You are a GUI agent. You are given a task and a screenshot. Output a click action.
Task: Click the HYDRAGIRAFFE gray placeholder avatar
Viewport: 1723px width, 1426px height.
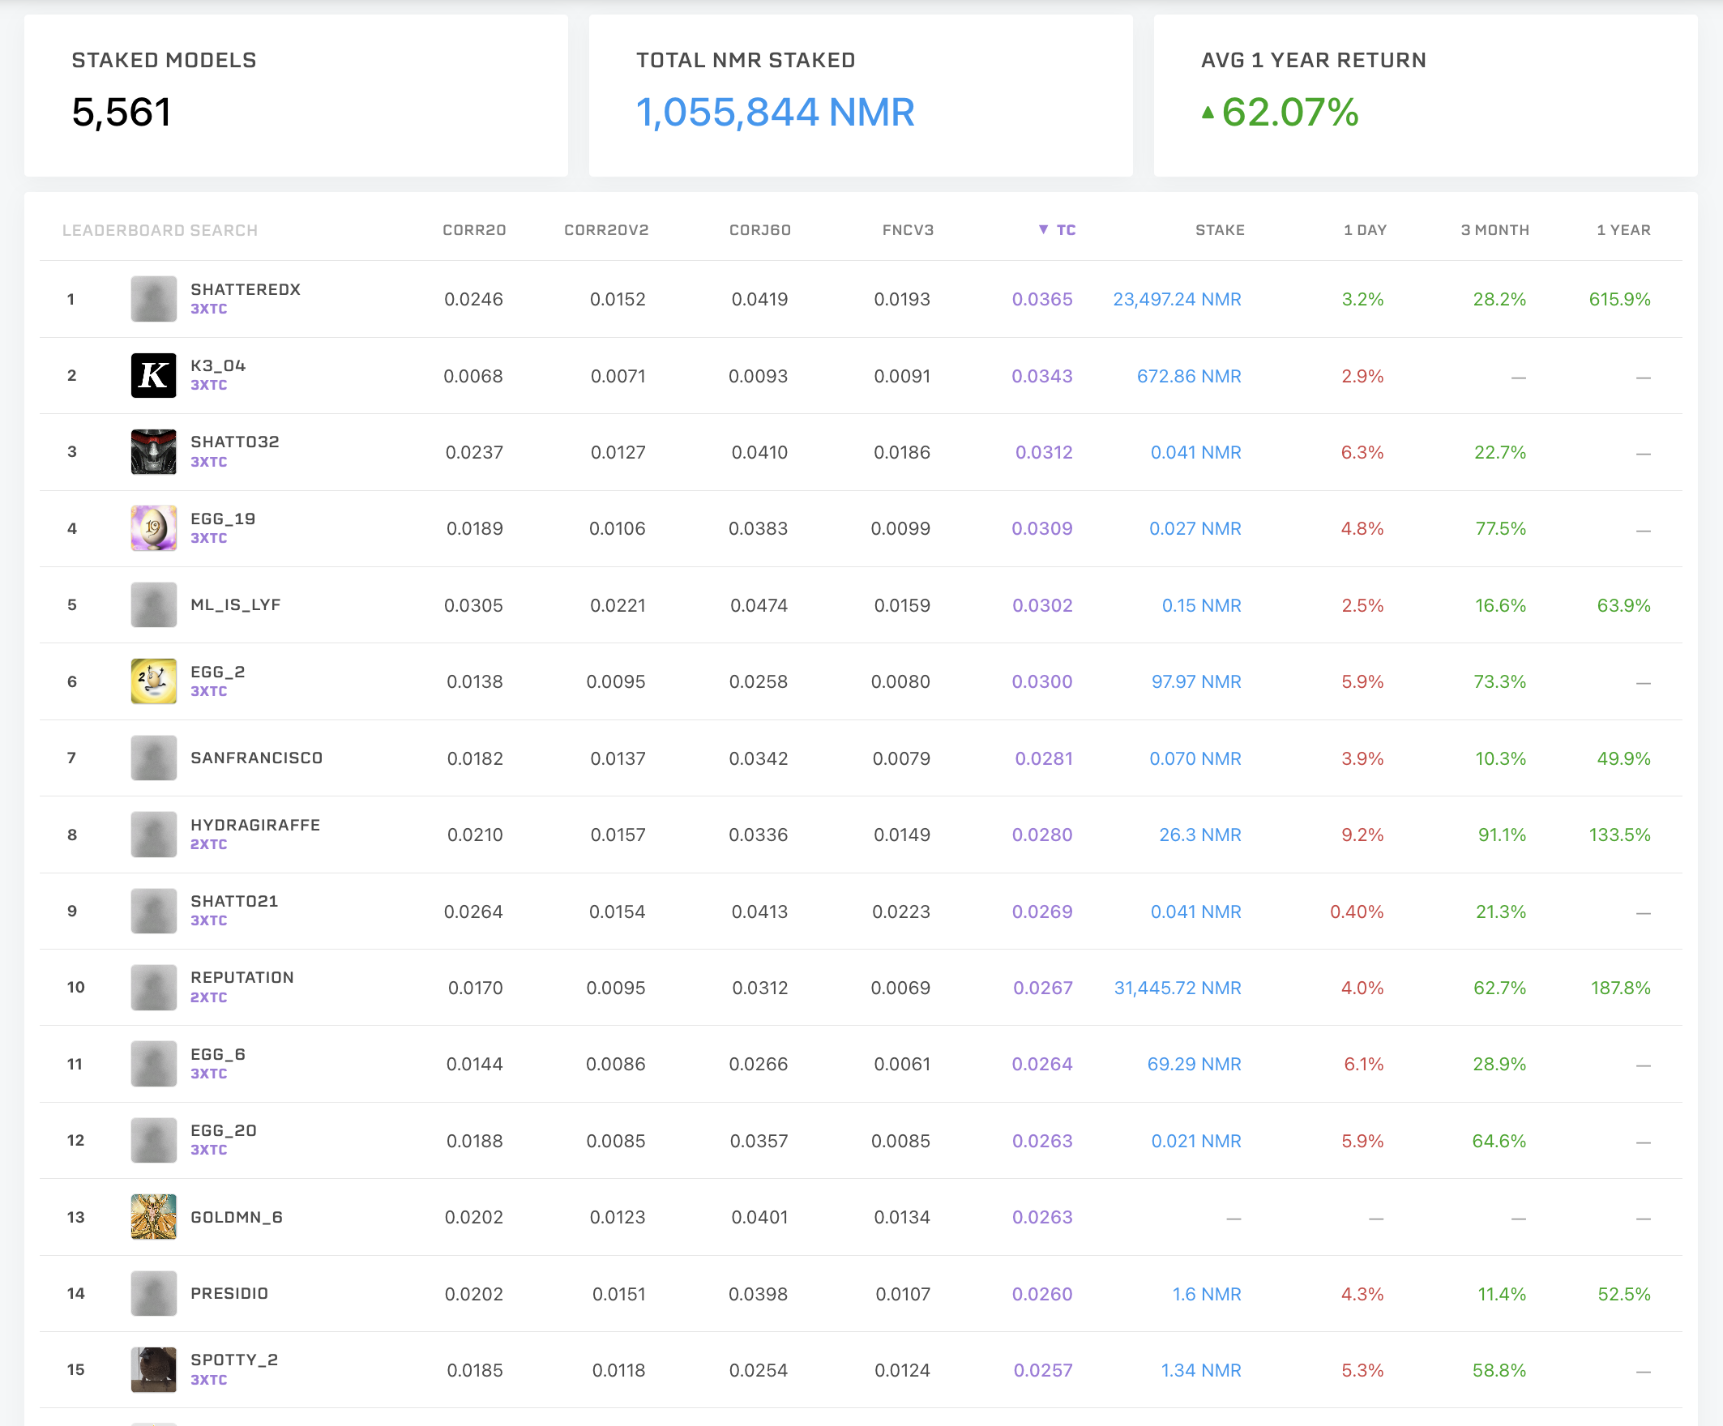click(153, 835)
